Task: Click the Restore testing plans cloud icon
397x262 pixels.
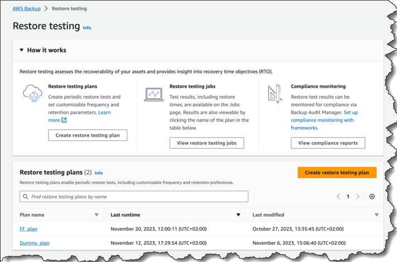Action: click(x=32, y=94)
